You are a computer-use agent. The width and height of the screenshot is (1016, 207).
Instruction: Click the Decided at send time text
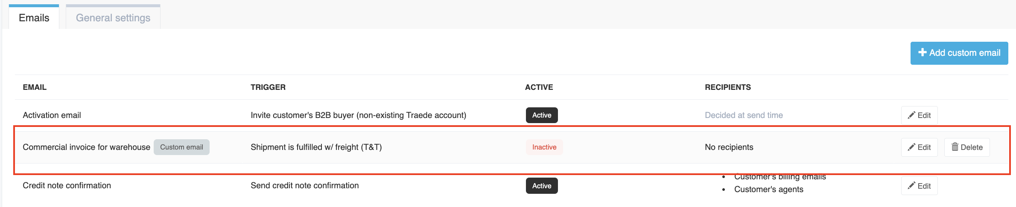click(x=744, y=115)
